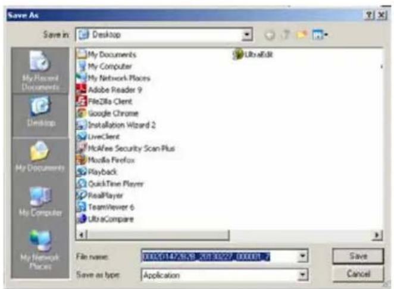Select the RealPlayer shortcut
Viewport: 394px width, 289px height.
[x=100, y=195]
